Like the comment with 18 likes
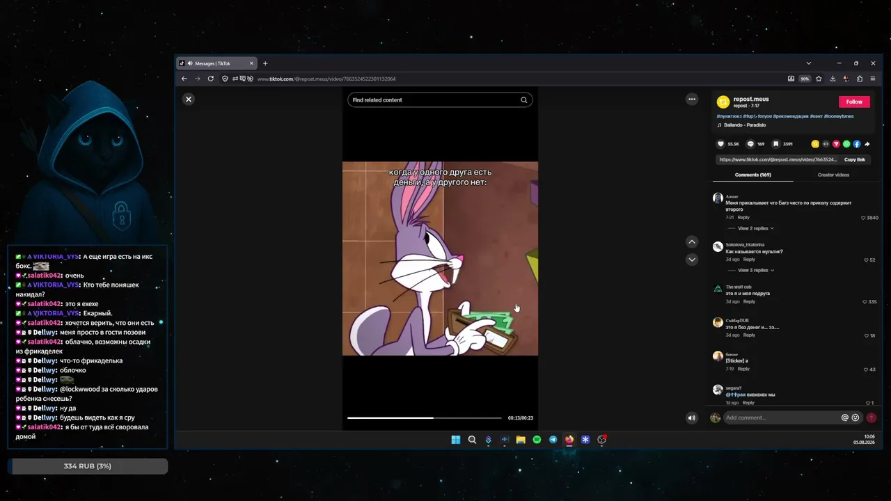Viewport: 891px width, 501px height. click(866, 335)
